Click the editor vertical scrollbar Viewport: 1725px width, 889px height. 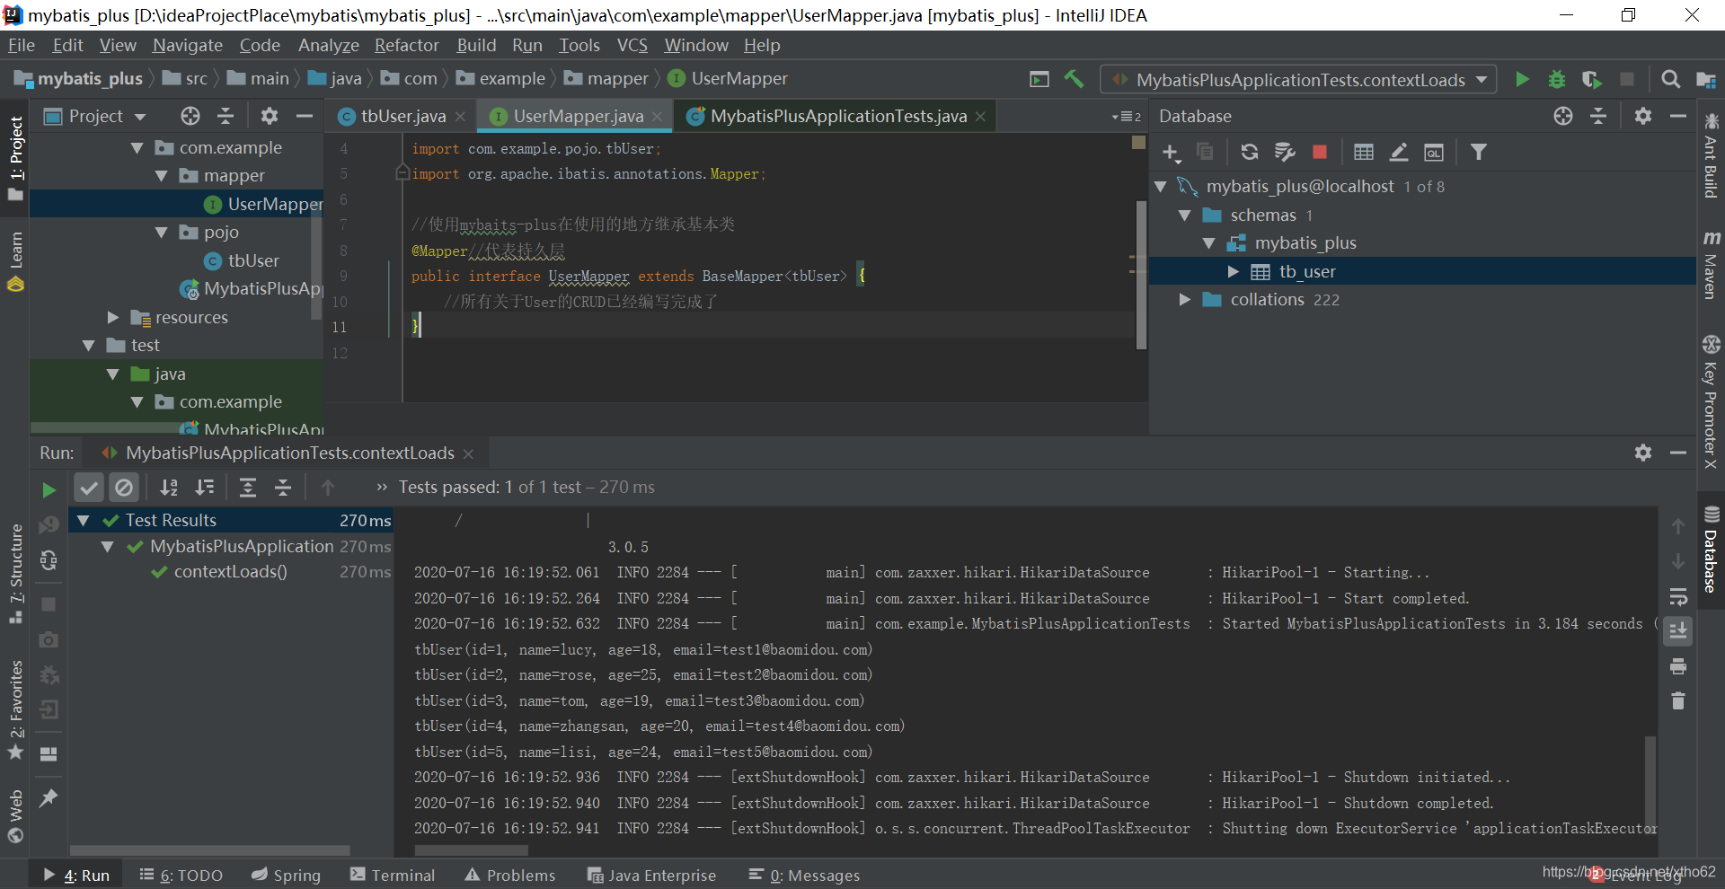coord(1141,275)
